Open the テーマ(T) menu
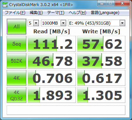 pos(56,13)
